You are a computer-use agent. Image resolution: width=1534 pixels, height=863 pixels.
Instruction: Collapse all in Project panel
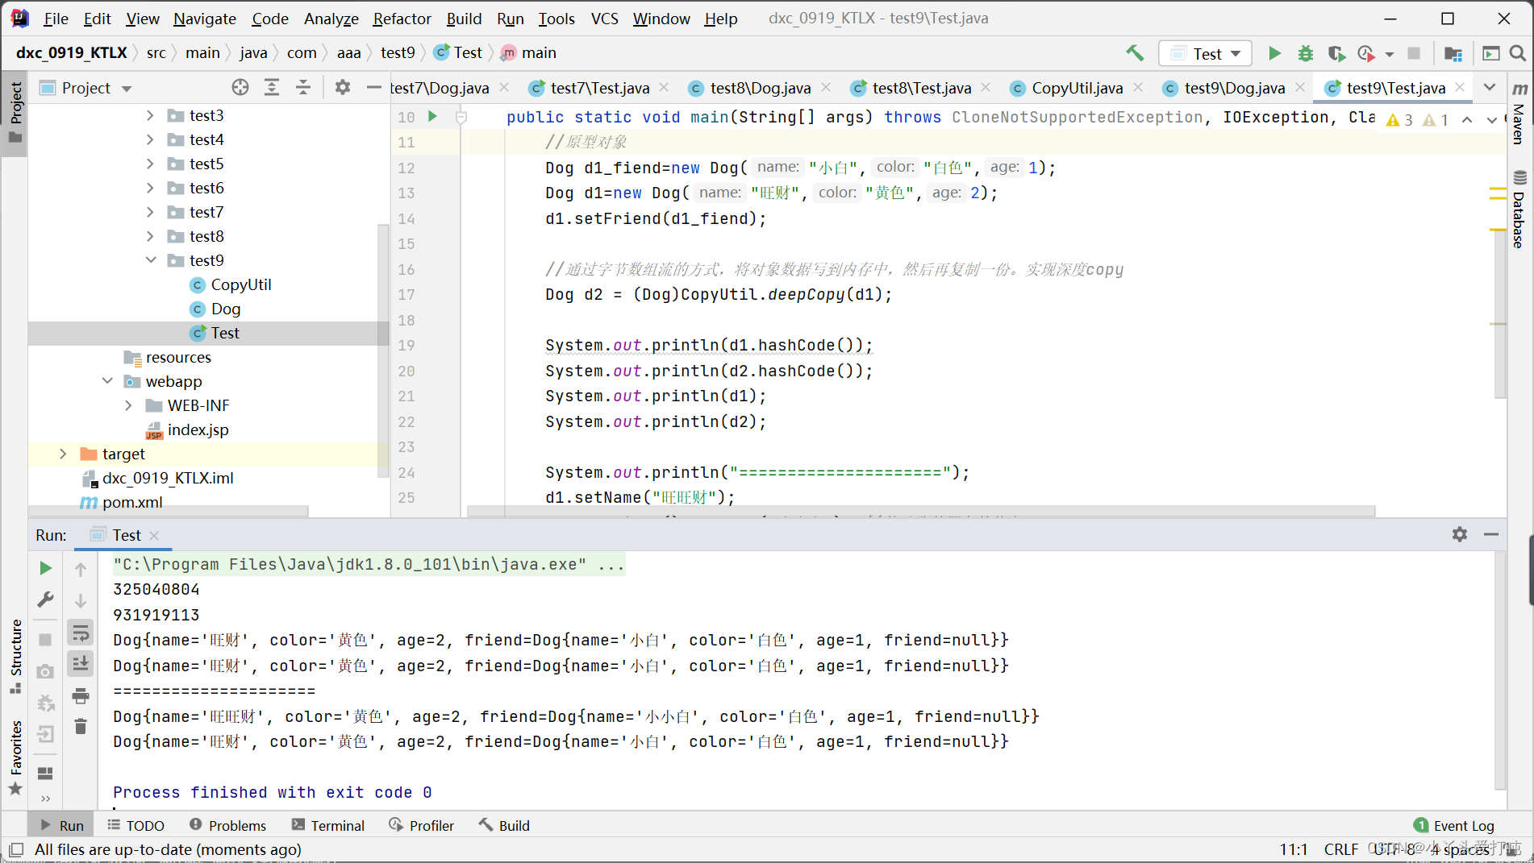click(303, 87)
